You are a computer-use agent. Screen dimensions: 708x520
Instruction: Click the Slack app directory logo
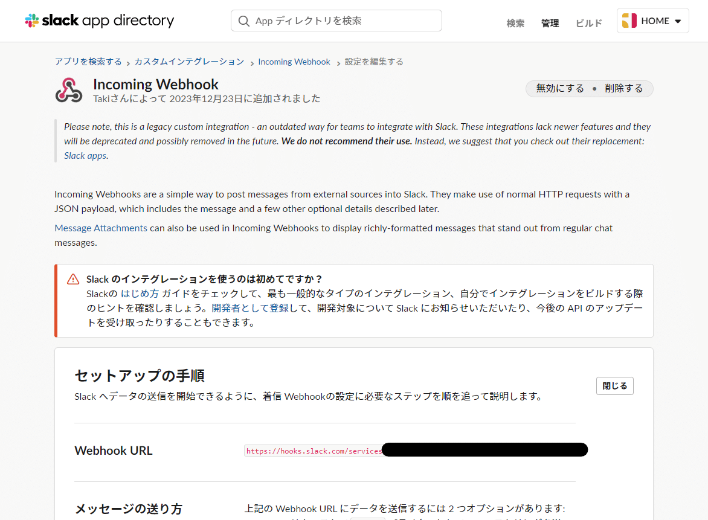pyautogui.click(x=99, y=21)
